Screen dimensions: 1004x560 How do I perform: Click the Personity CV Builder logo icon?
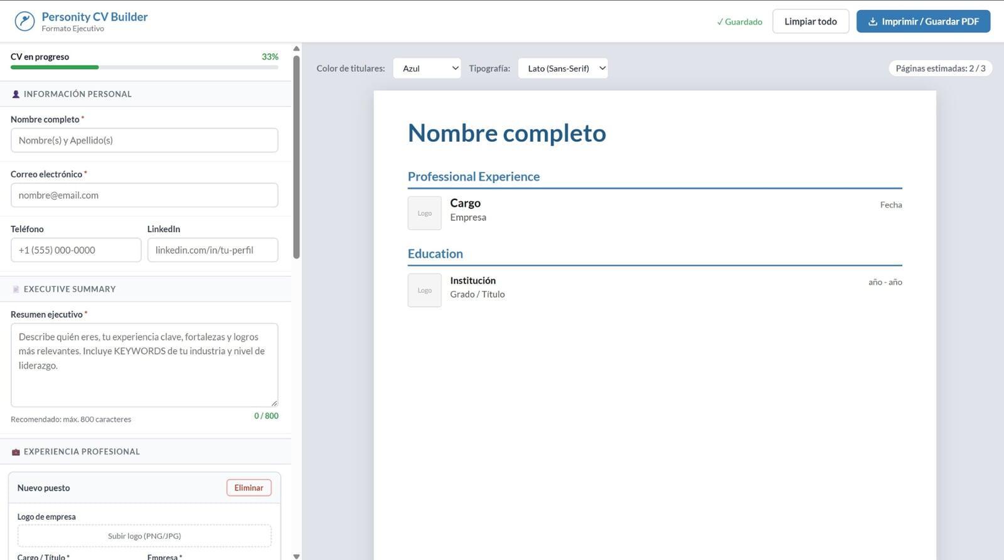24,21
